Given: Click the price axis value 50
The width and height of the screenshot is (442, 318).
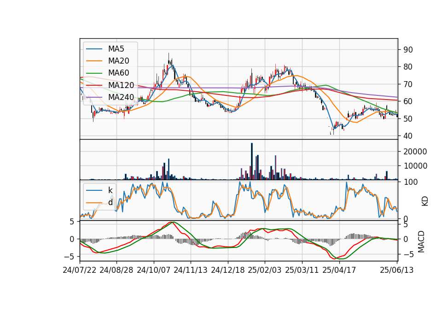Looking at the screenshot, I should pyautogui.click(x=408, y=118).
